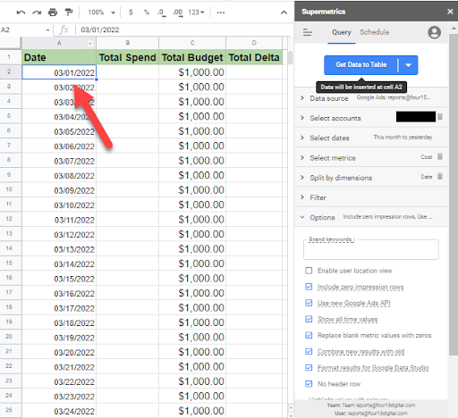
Task: Open Supermetrics hamburger menu
Action: coord(308,32)
